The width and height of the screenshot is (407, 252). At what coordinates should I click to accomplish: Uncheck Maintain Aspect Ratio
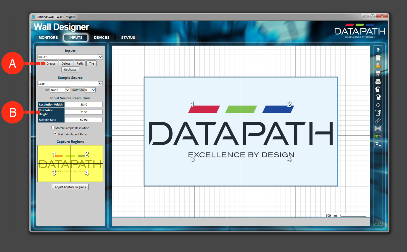pyautogui.click(x=55, y=134)
